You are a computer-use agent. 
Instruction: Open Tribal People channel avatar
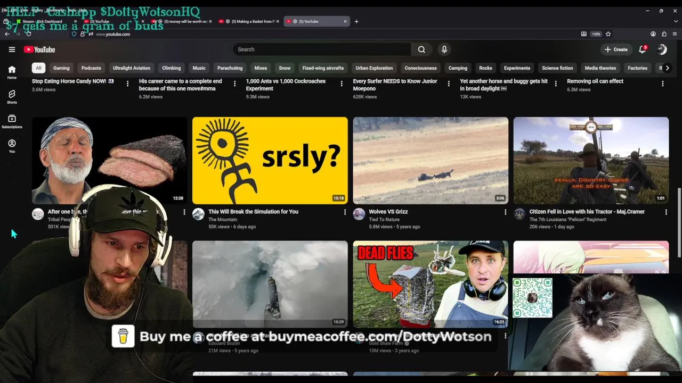pyautogui.click(x=38, y=214)
